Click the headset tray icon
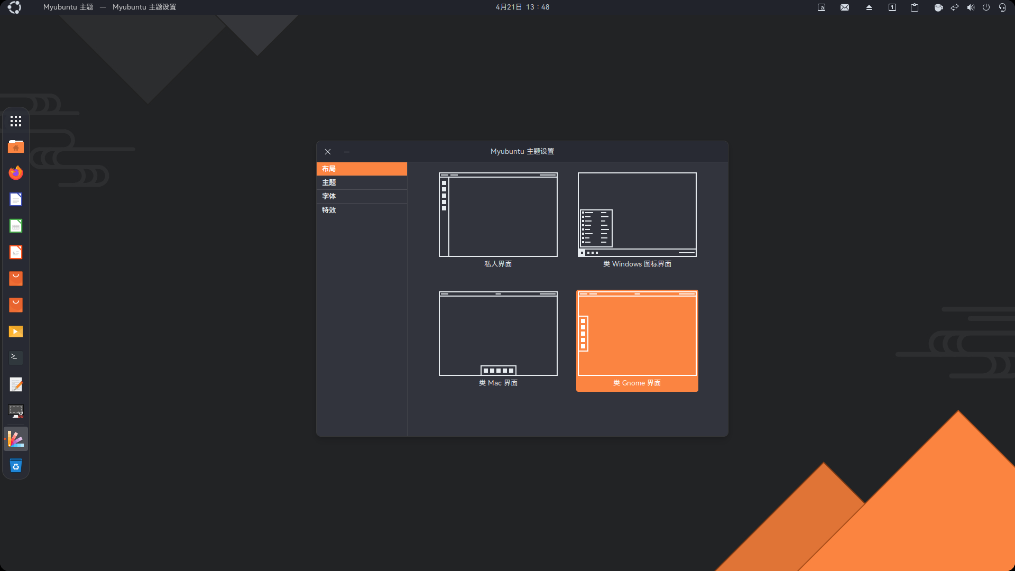Image resolution: width=1015 pixels, height=571 pixels. pos(1002,7)
